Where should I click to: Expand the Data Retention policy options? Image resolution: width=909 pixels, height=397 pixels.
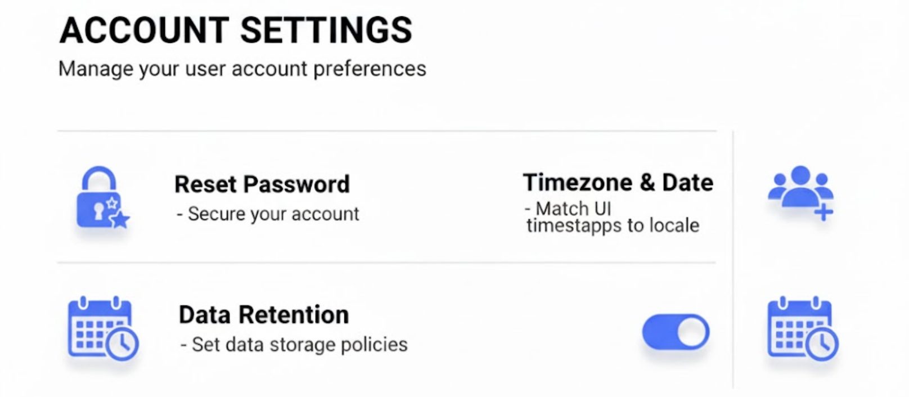(x=263, y=314)
